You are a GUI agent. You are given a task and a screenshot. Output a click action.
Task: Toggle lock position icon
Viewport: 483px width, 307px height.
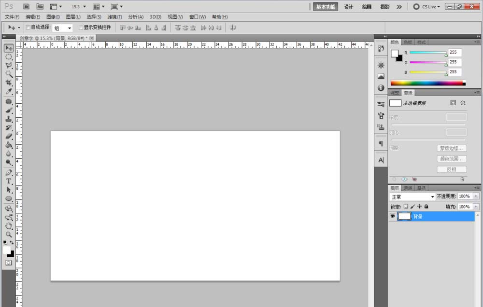click(420, 206)
